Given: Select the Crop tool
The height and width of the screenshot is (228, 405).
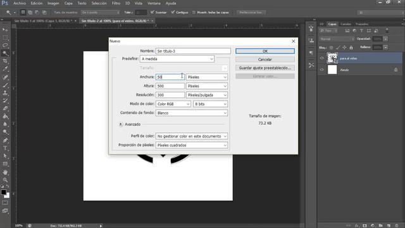Looking at the screenshot, I should click(x=5, y=61).
